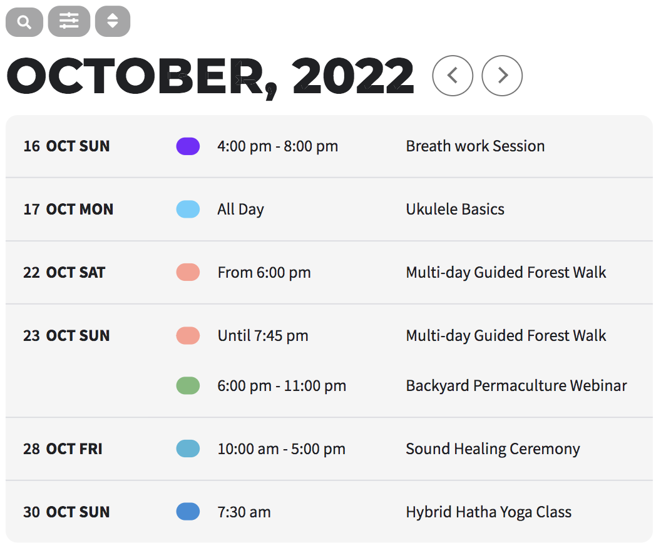The height and width of the screenshot is (553, 661).
Task: Click the All Day time label
Action: tap(240, 209)
